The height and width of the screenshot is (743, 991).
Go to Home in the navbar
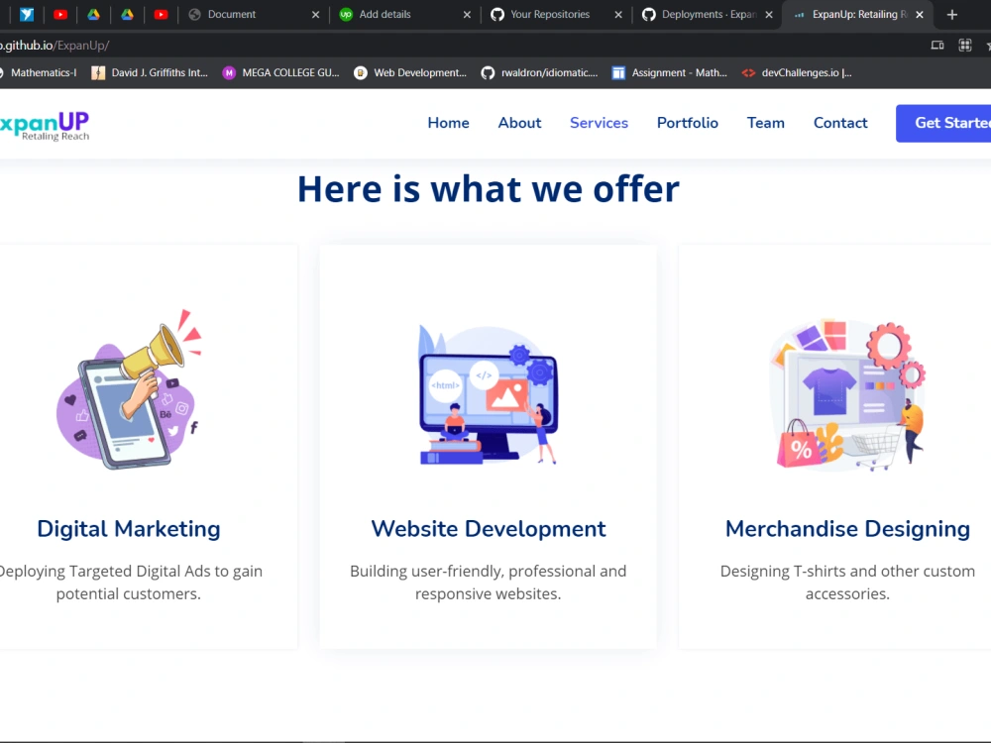point(448,123)
